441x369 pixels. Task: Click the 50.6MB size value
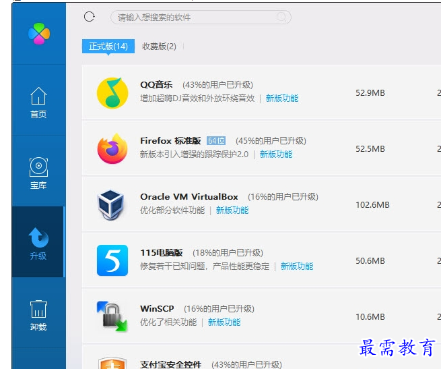point(370,261)
